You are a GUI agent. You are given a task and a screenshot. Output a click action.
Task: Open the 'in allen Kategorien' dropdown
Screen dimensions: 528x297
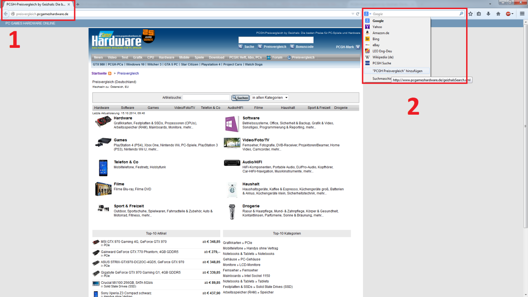(270, 97)
